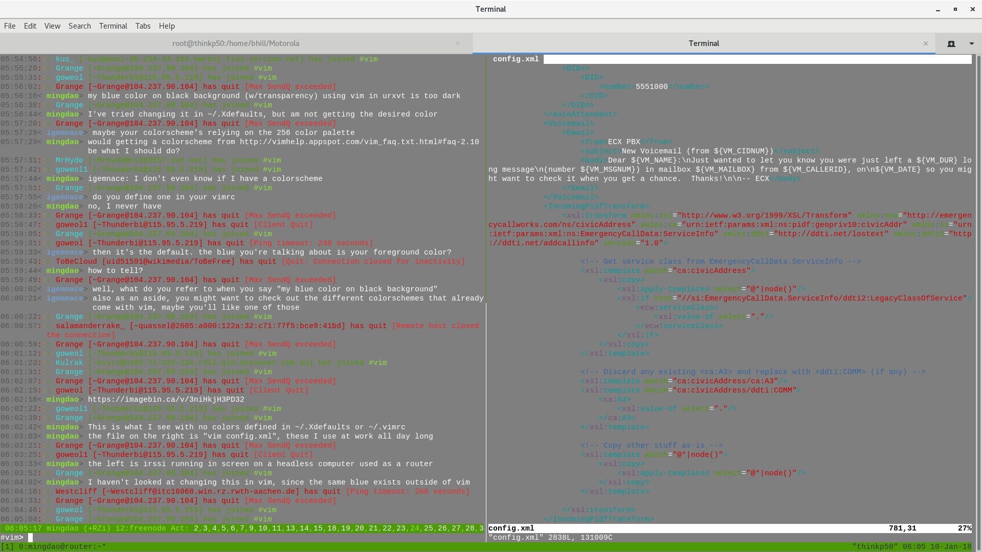The width and height of the screenshot is (982, 552).
Task: Click the number value 5551000
Action: tap(652, 87)
